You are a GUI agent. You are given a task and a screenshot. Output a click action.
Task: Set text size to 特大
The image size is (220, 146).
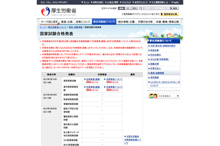134,8
